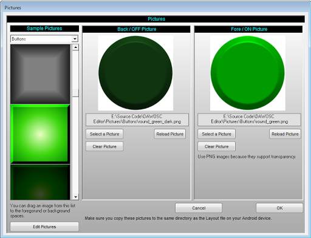Reload Picture for the Fore / ON panel
Screen dimensions: 311x238
coord(285,134)
